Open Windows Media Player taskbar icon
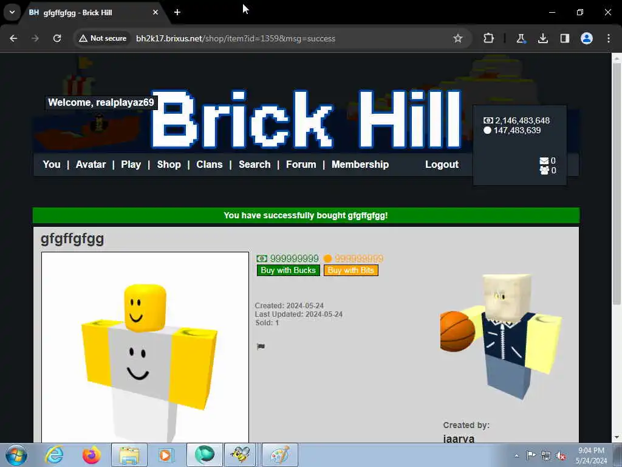This screenshot has height=467, width=622. coord(166,455)
